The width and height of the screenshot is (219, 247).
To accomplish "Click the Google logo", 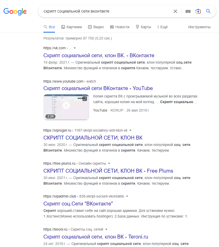I will point(15,12).
